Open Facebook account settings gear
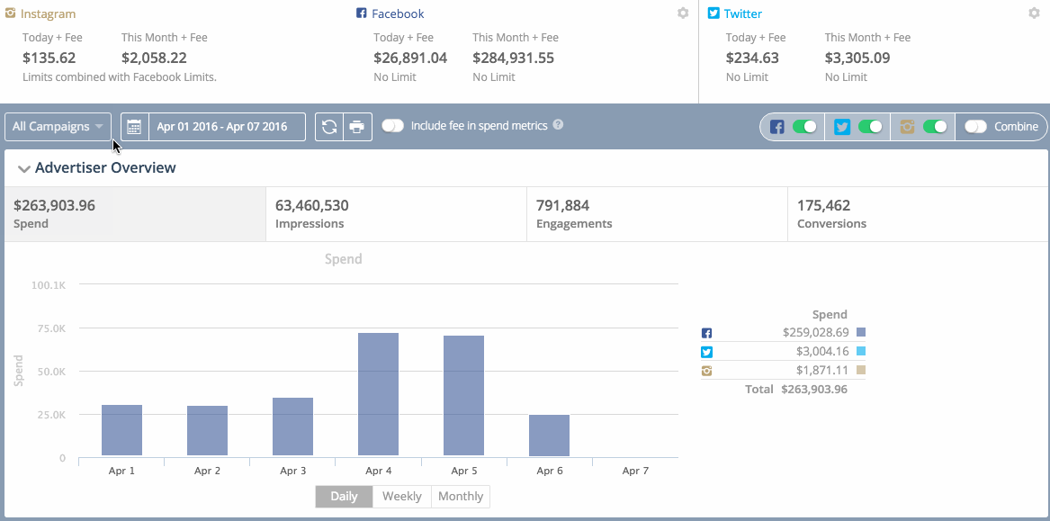 (683, 13)
